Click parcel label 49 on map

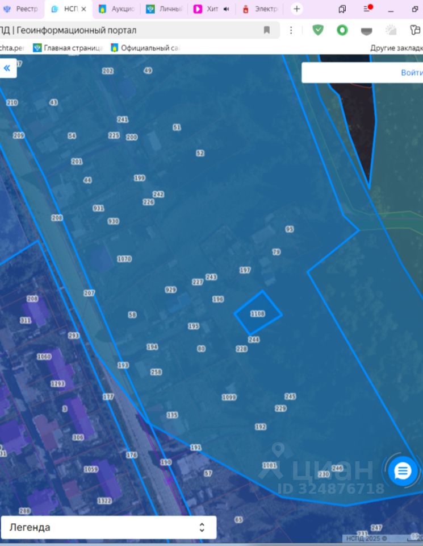[148, 71]
